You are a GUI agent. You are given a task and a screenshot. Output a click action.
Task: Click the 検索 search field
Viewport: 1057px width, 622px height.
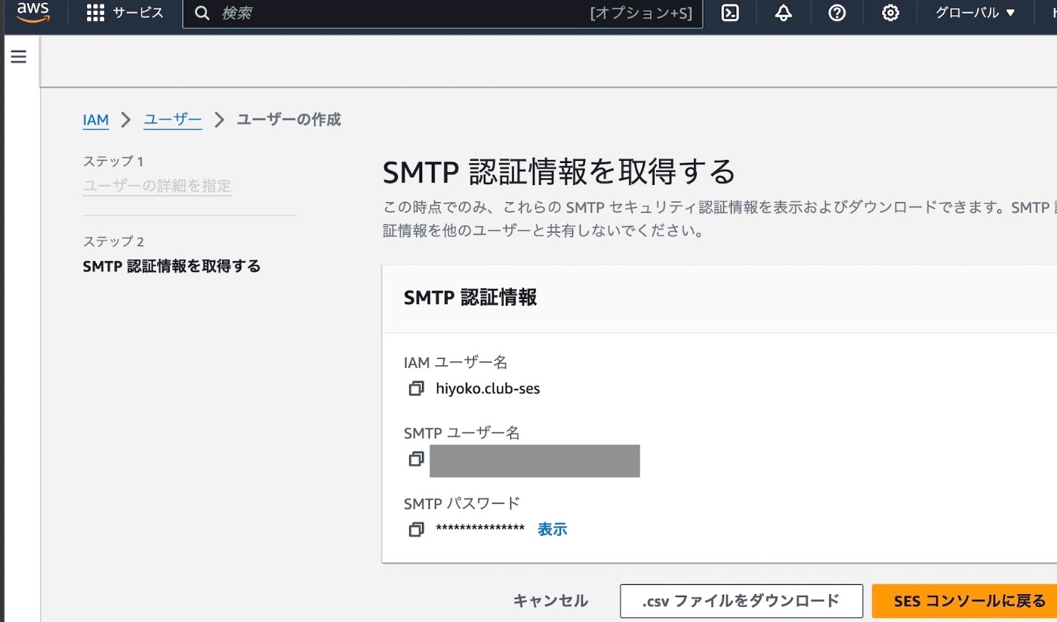(x=400, y=13)
